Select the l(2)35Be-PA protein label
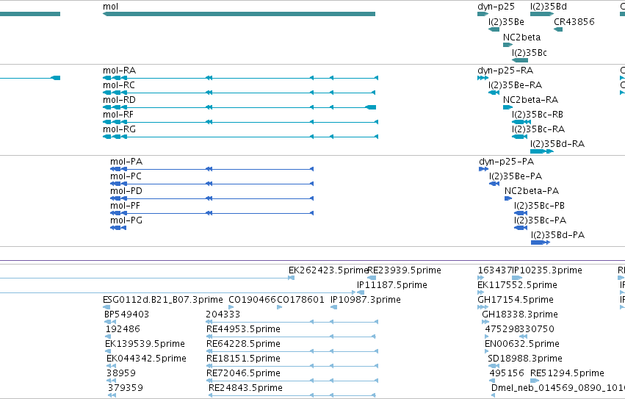The height and width of the screenshot is (399, 625). (x=516, y=176)
